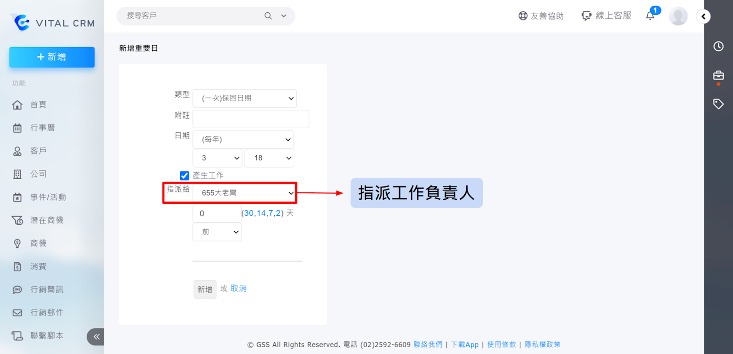Toggle the right panel collapse arrow
Screen dimensions: 733x354
703,16
